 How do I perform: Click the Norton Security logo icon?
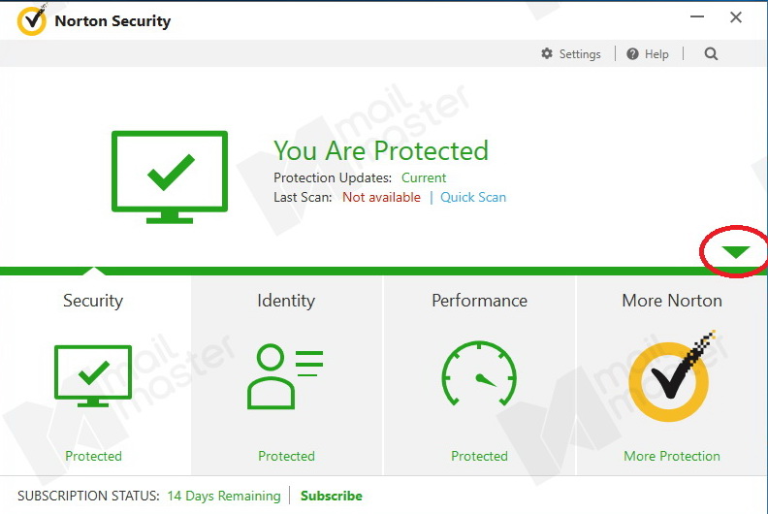[x=32, y=20]
